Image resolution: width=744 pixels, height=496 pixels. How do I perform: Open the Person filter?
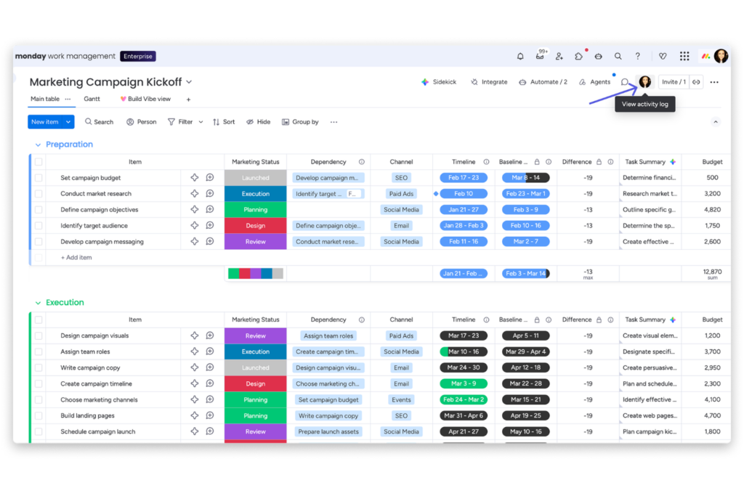[142, 122]
